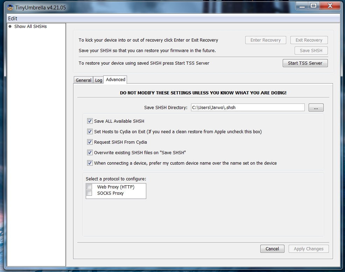Click the Save SHSH Directory path field
The image size is (345, 272).
click(247, 108)
